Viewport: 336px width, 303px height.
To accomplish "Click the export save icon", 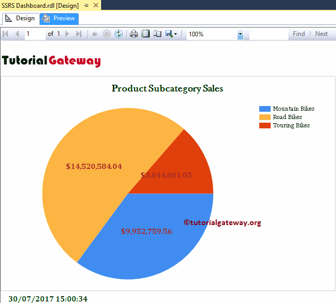I will [169, 34].
